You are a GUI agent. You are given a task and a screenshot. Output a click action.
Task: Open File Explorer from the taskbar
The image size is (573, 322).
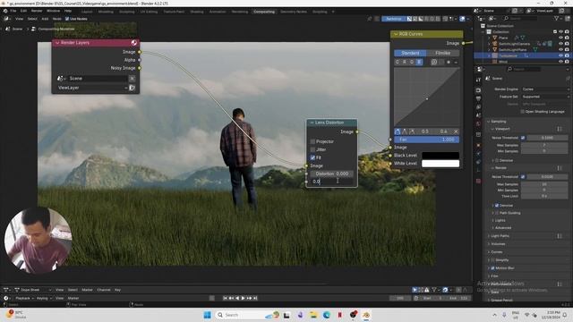coord(313,315)
